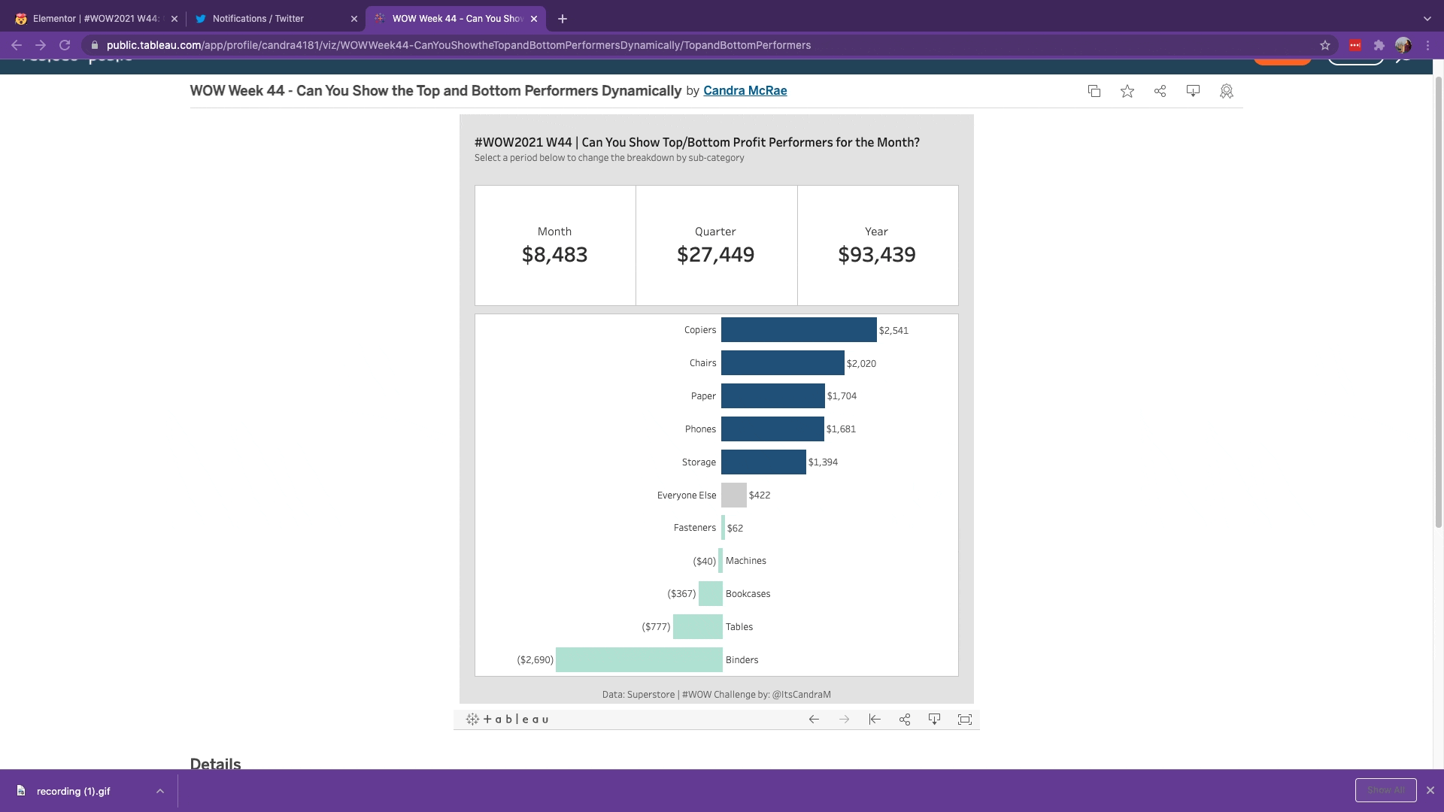Open the Chrome three-dot menu
The height and width of the screenshot is (812, 1444).
click(1427, 45)
